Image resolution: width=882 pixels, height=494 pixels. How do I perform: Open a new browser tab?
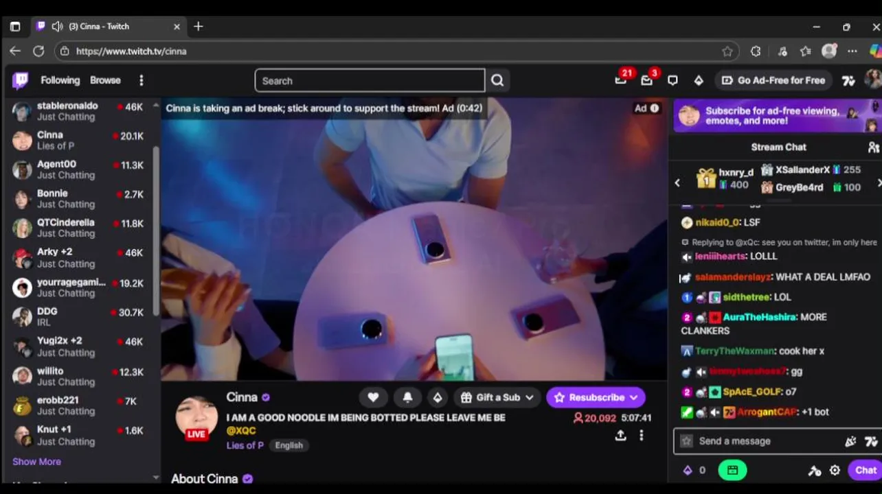[198, 26]
